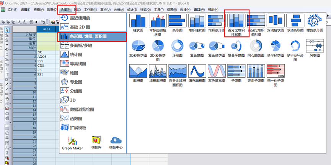Image resolution: width=331 pixels, height=165 pixels.
Task: Open the 编辑(E) menu
Action: pos(26,10)
